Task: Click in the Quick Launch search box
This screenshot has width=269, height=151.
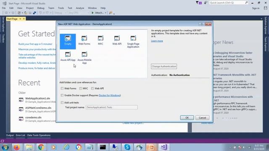Action: (x=229, y=3)
